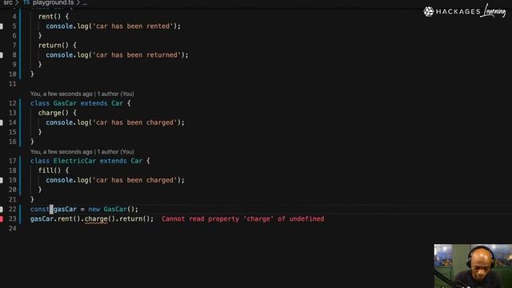Click the 'return()' method name on line 7

[54, 45]
